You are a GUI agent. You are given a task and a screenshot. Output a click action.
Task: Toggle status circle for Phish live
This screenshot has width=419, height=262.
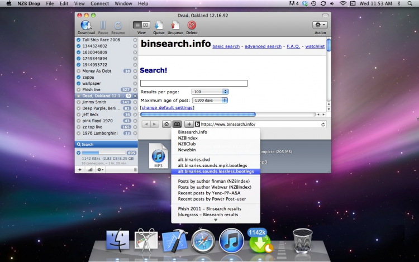tap(79, 90)
